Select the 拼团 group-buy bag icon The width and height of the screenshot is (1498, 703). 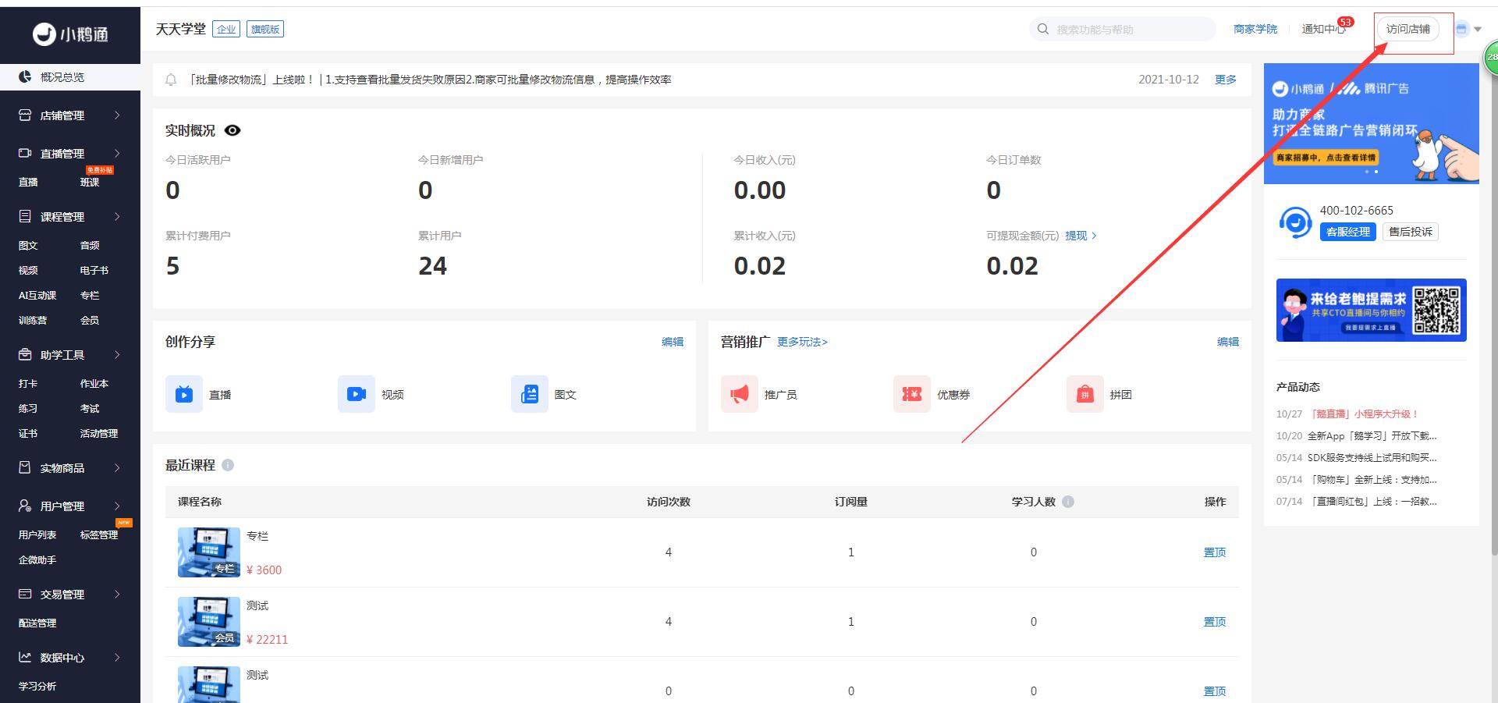pos(1084,394)
